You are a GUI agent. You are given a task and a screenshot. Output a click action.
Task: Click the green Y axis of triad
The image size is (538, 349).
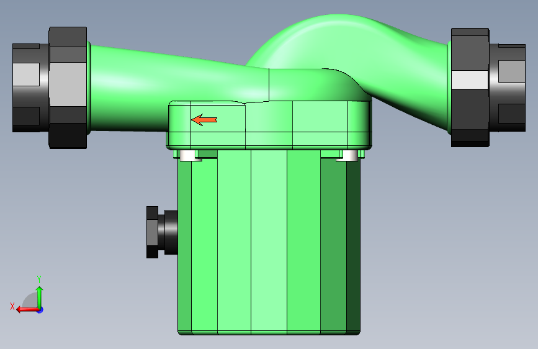[40, 297]
